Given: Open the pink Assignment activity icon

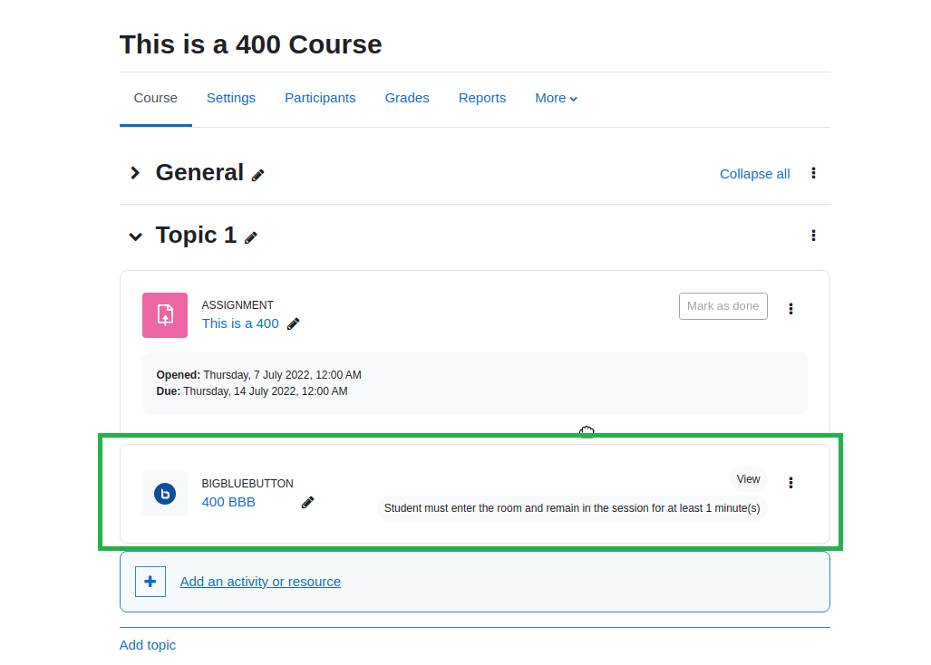Looking at the screenshot, I should tap(165, 315).
